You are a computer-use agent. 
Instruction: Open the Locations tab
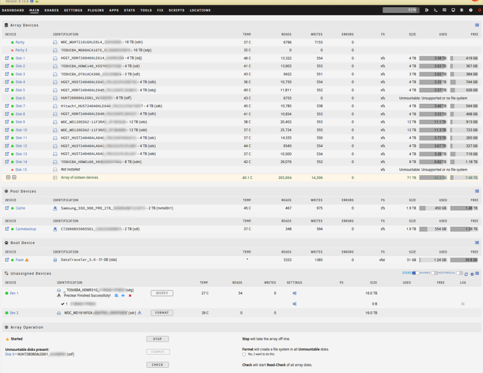(200, 10)
